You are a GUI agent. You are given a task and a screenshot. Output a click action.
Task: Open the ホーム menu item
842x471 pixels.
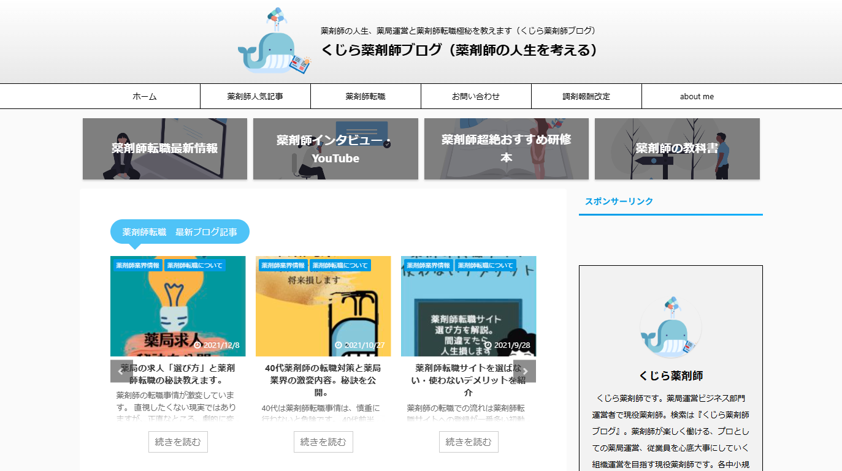[145, 96]
